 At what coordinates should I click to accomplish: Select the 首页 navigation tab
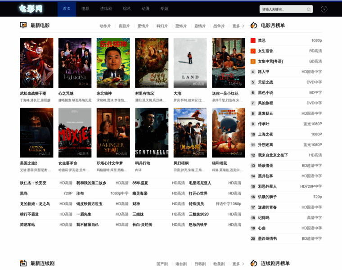tap(67, 9)
